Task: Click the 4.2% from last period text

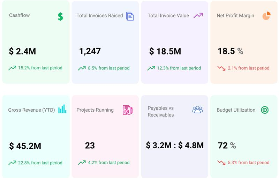Action: tap(108, 162)
